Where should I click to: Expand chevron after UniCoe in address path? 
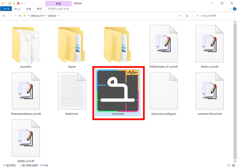pos(59,16)
